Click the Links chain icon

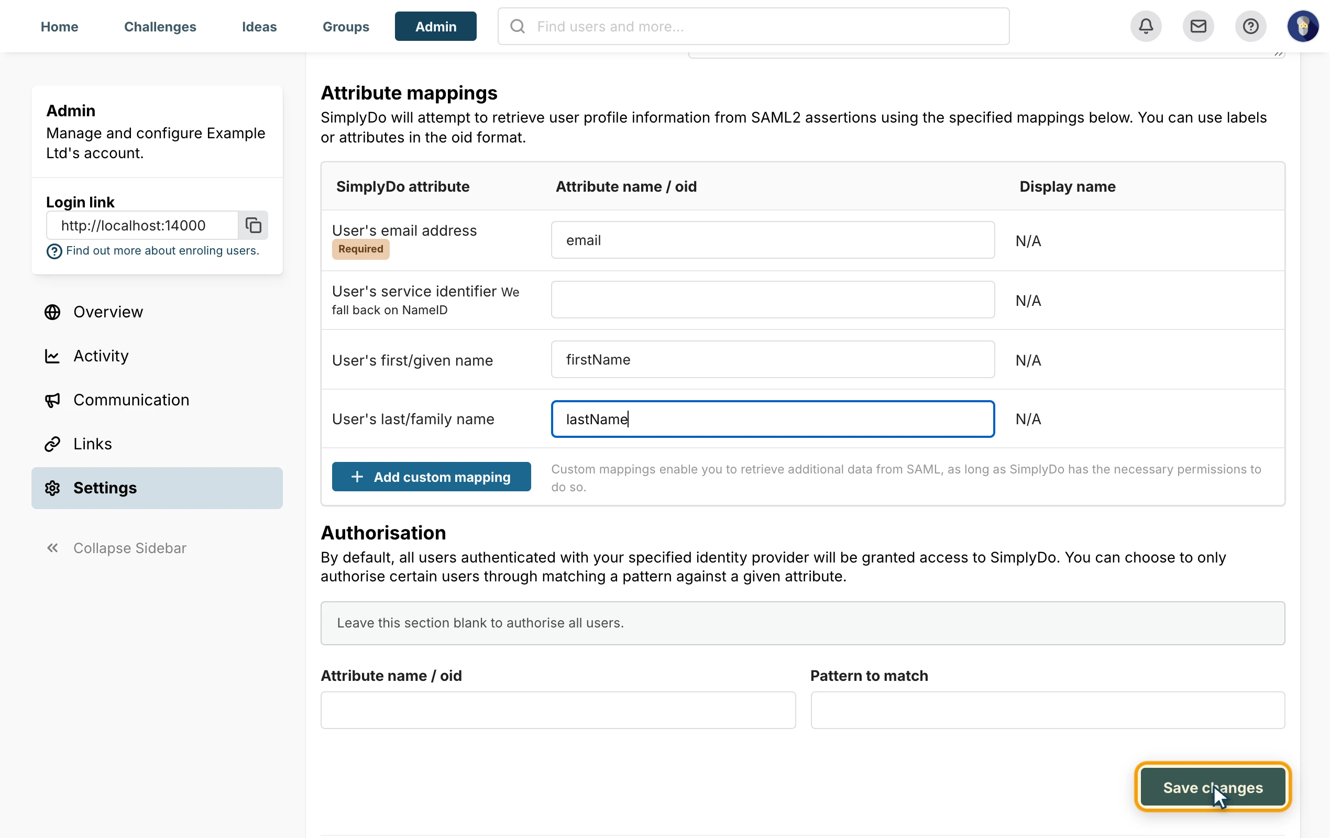click(x=52, y=444)
